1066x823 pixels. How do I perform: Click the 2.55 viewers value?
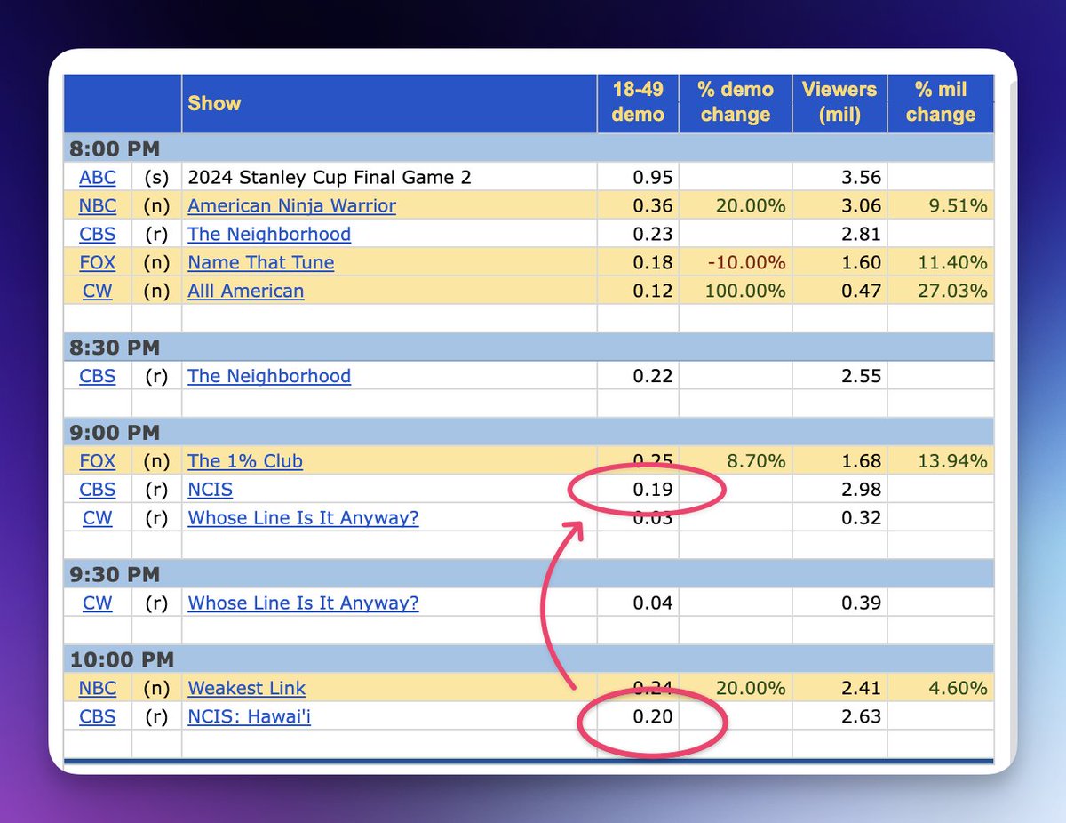862,376
